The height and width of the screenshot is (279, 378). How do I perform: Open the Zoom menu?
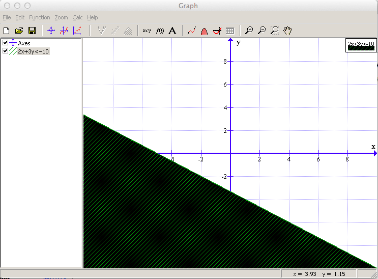point(61,17)
